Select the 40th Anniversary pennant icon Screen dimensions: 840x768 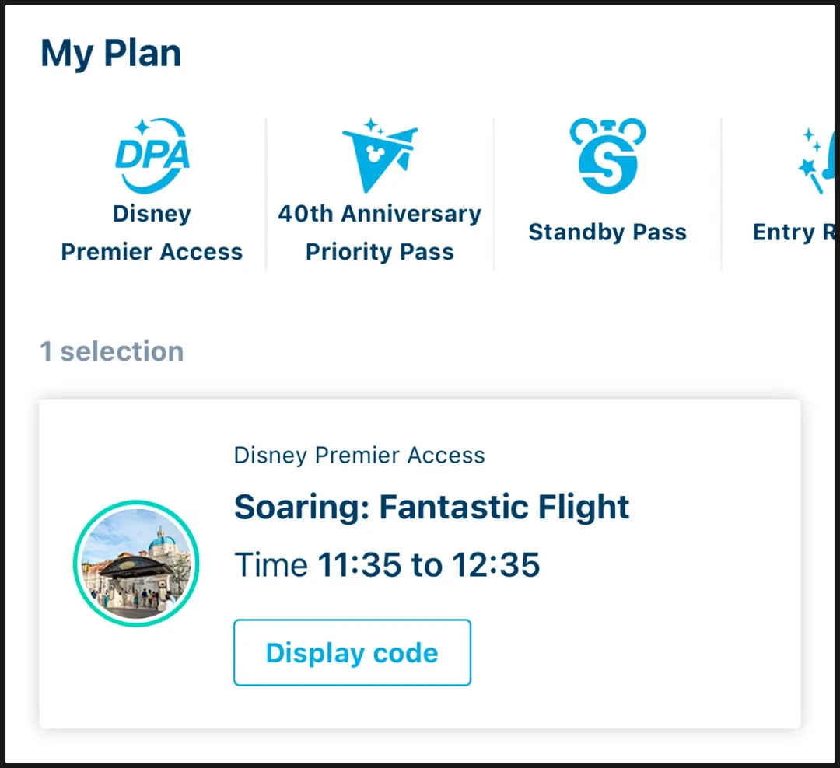point(380,155)
